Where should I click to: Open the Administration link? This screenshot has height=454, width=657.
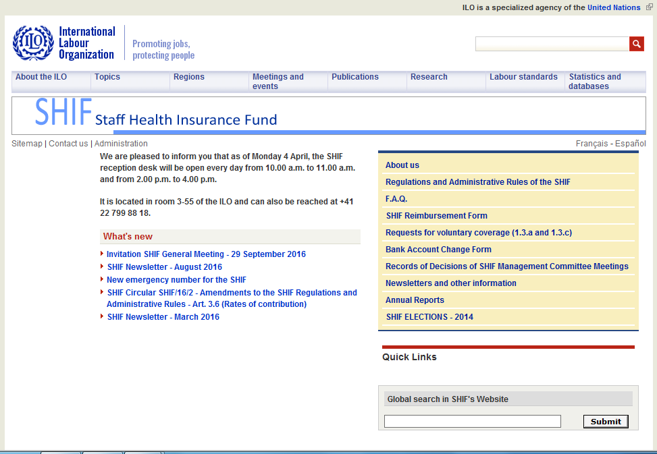pos(121,144)
